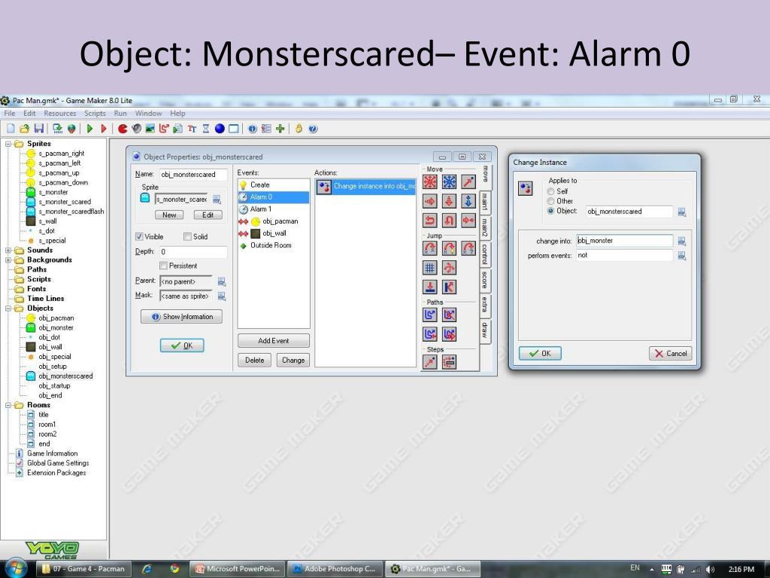Enable the Persistent checkbox
Image resolution: width=770 pixels, height=578 pixels.
[x=163, y=266]
